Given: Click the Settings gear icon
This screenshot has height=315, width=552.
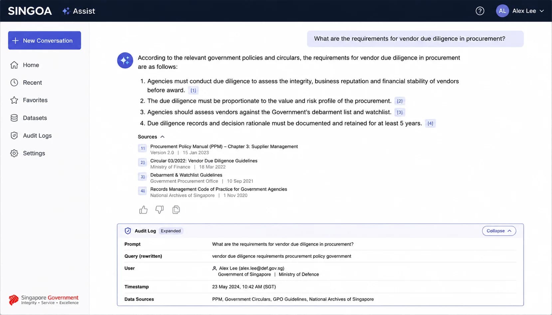Looking at the screenshot, I should [14, 153].
